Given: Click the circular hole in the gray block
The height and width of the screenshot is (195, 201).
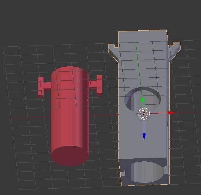Looking at the screenshot, I should click(143, 99).
